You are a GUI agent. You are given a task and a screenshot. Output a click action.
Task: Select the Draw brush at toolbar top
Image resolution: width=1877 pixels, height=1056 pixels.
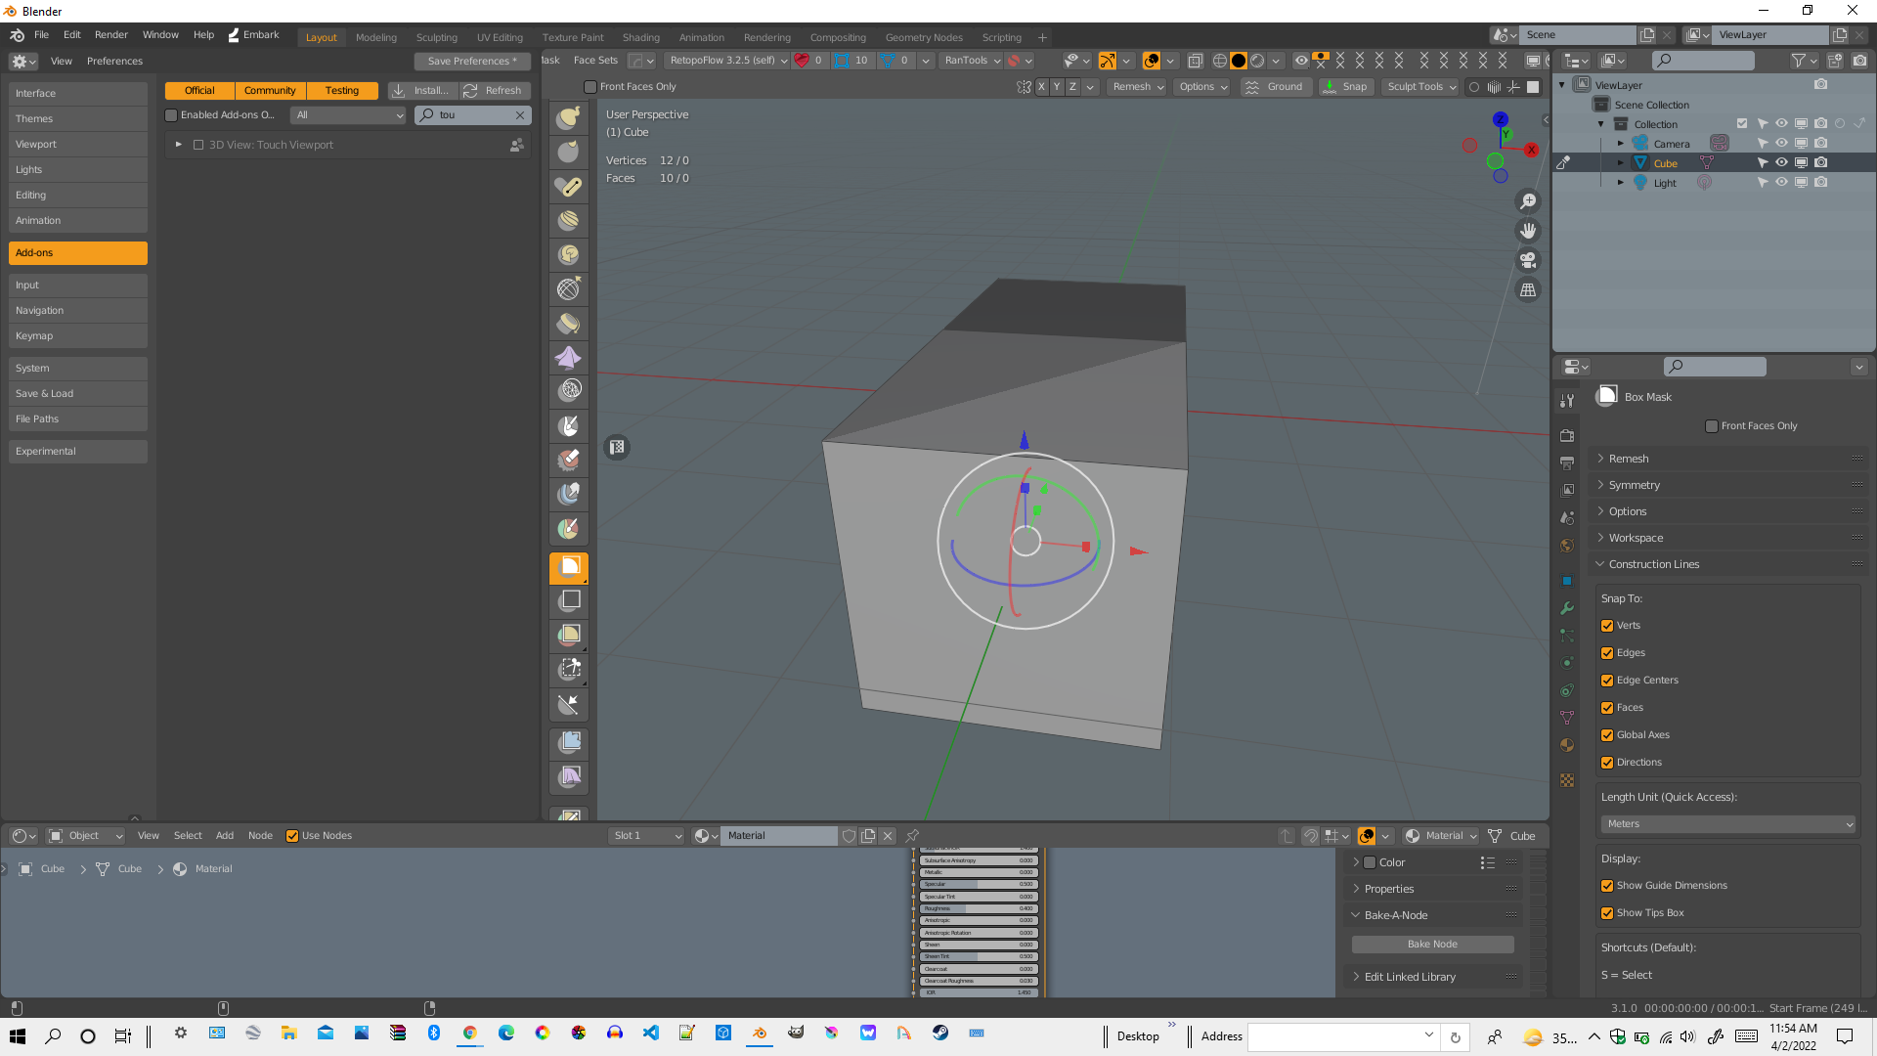569,117
